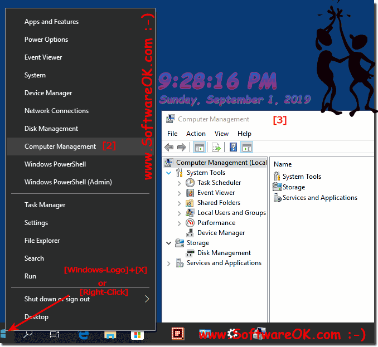Image resolution: width=378 pixels, height=347 pixels.
Task: Click the Services and Applications icon in Name pane
Action: 277,198
